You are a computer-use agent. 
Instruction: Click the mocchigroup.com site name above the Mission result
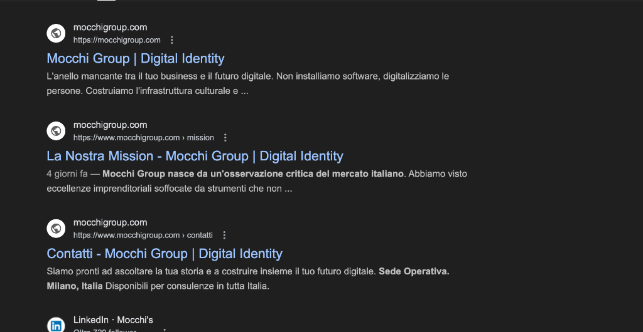(110, 125)
